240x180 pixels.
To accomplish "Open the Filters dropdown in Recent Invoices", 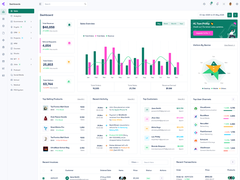I will (135, 162).
